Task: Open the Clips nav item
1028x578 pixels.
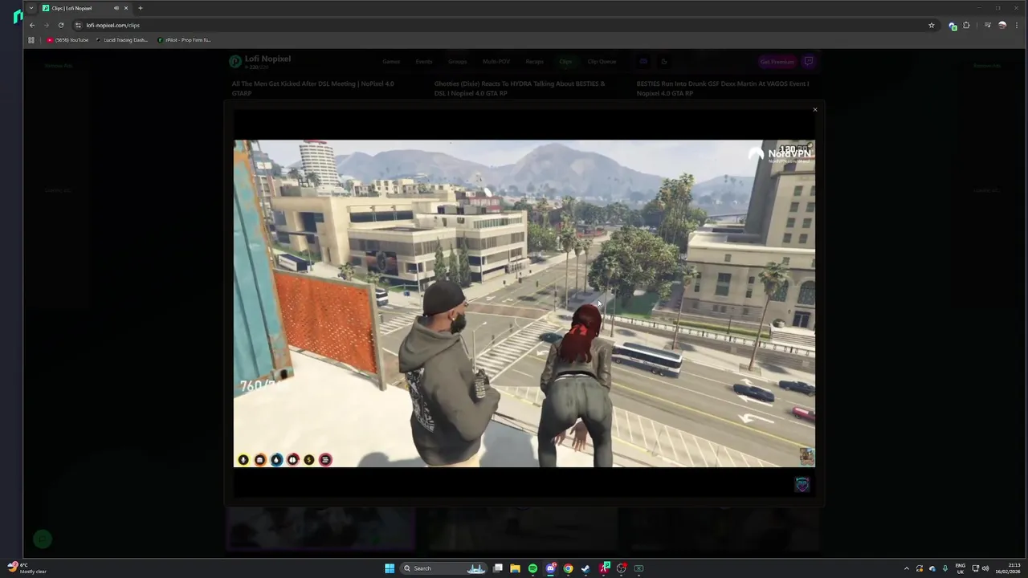Action: [x=565, y=62]
